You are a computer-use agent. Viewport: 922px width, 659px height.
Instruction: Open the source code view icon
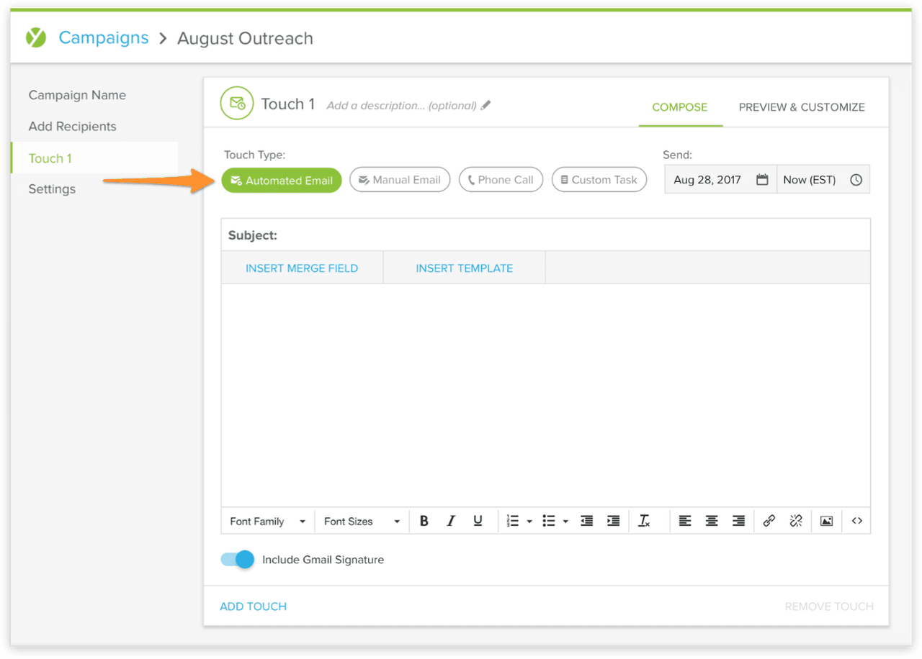(x=856, y=520)
